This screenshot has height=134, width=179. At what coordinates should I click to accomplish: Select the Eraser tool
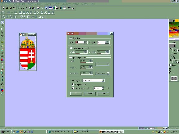(x=2, y=70)
